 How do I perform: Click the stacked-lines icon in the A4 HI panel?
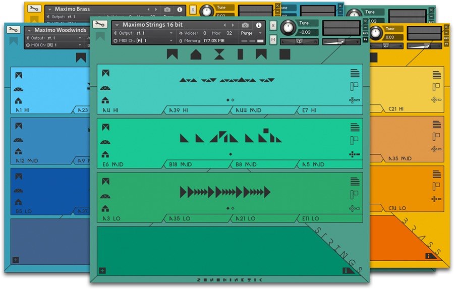(x=355, y=74)
